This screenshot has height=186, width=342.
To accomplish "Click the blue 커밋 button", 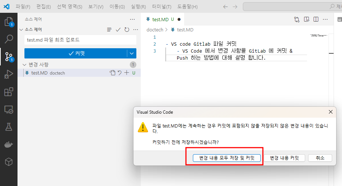I will [x=76, y=53].
